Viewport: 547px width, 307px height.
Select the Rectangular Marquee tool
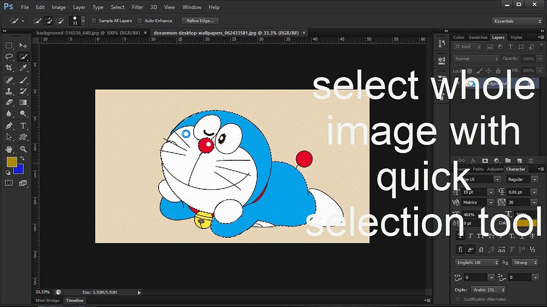9,45
